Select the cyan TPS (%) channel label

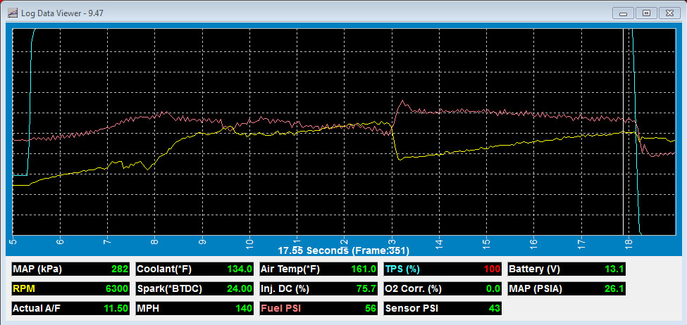[x=402, y=269]
